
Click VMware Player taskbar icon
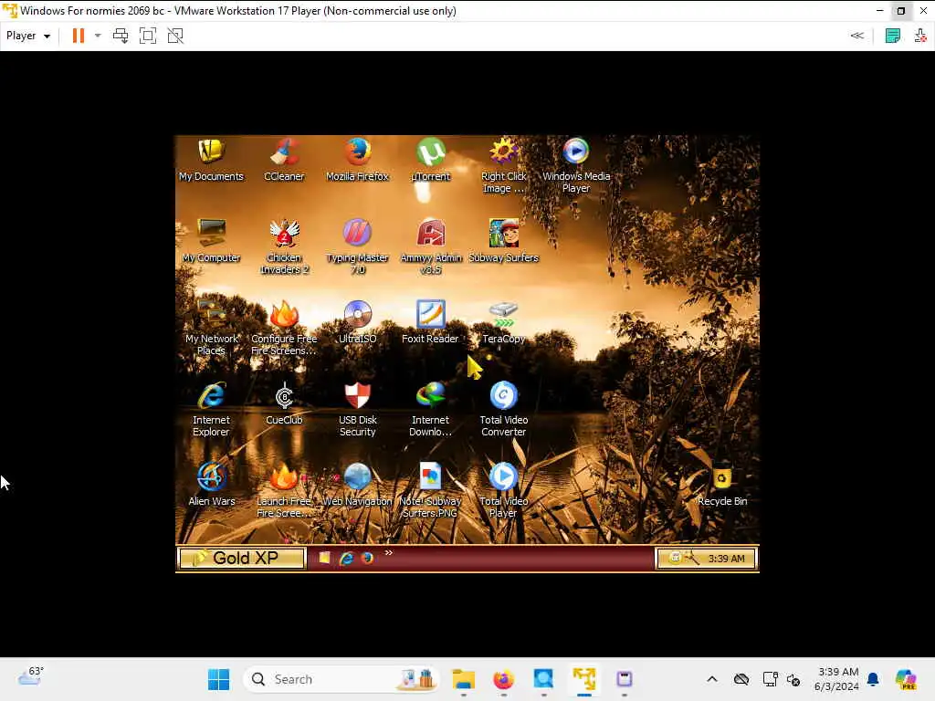tap(584, 679)
